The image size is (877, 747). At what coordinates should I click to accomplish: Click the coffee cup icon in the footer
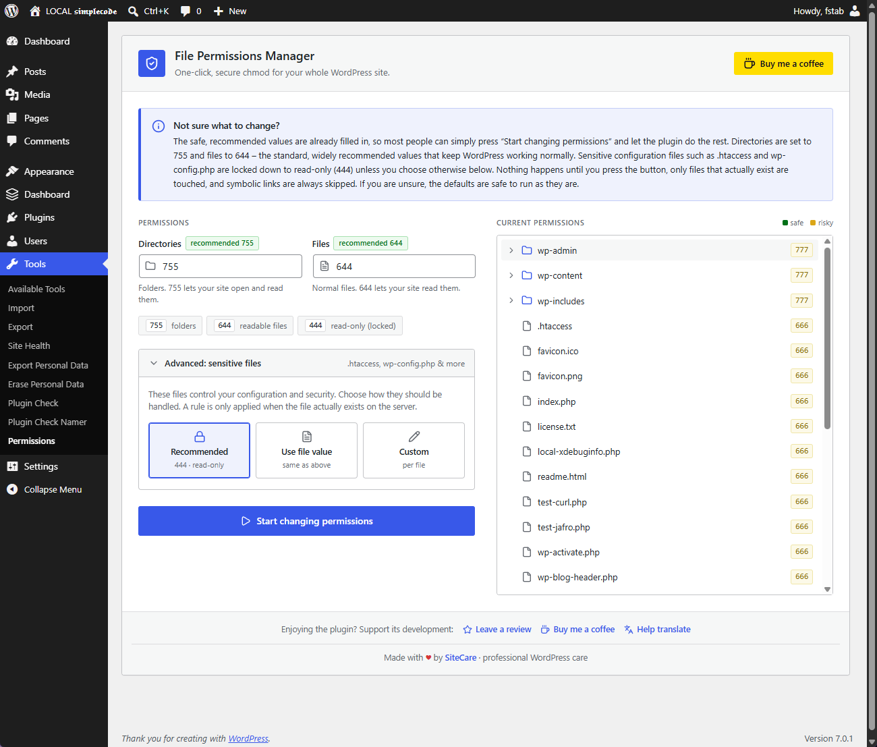pyautogui.click(x=545, y=630)
